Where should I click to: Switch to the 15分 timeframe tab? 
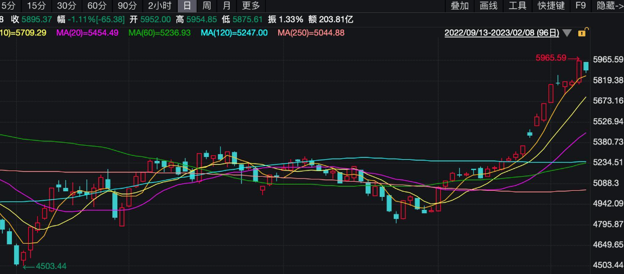(36, 6)
